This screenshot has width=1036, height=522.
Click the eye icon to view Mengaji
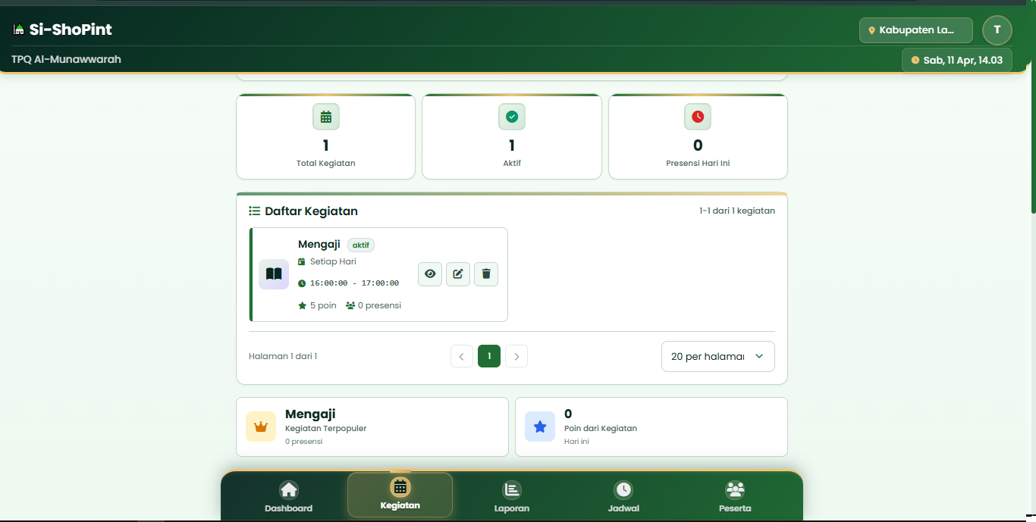(430, 274)
